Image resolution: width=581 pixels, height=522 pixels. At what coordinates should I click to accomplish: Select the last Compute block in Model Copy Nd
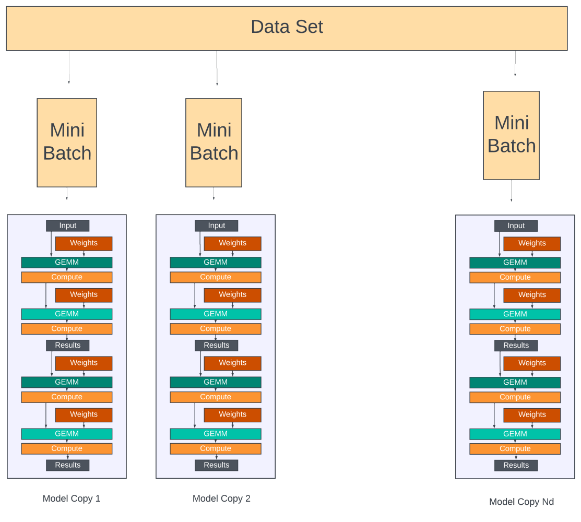click(x=515, y=448)
